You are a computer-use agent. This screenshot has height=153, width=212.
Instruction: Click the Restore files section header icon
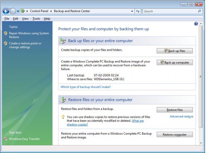[x=63, y=100]
